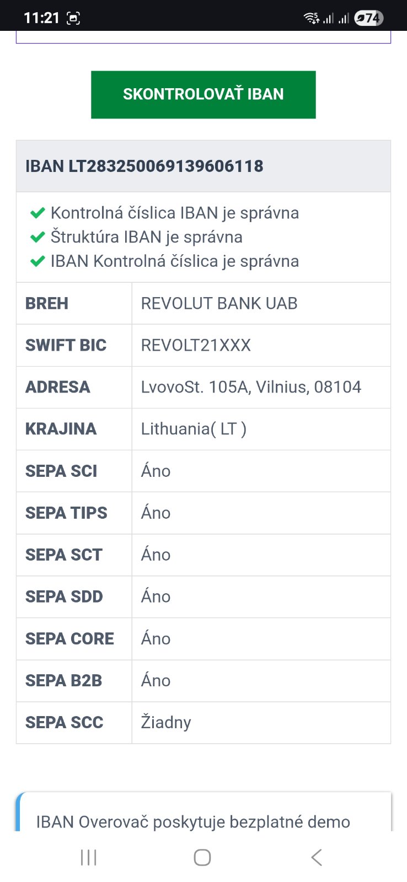Tap the Žiadny value for SEPA SCC
The image size is (407, 882).
point(166,722)
